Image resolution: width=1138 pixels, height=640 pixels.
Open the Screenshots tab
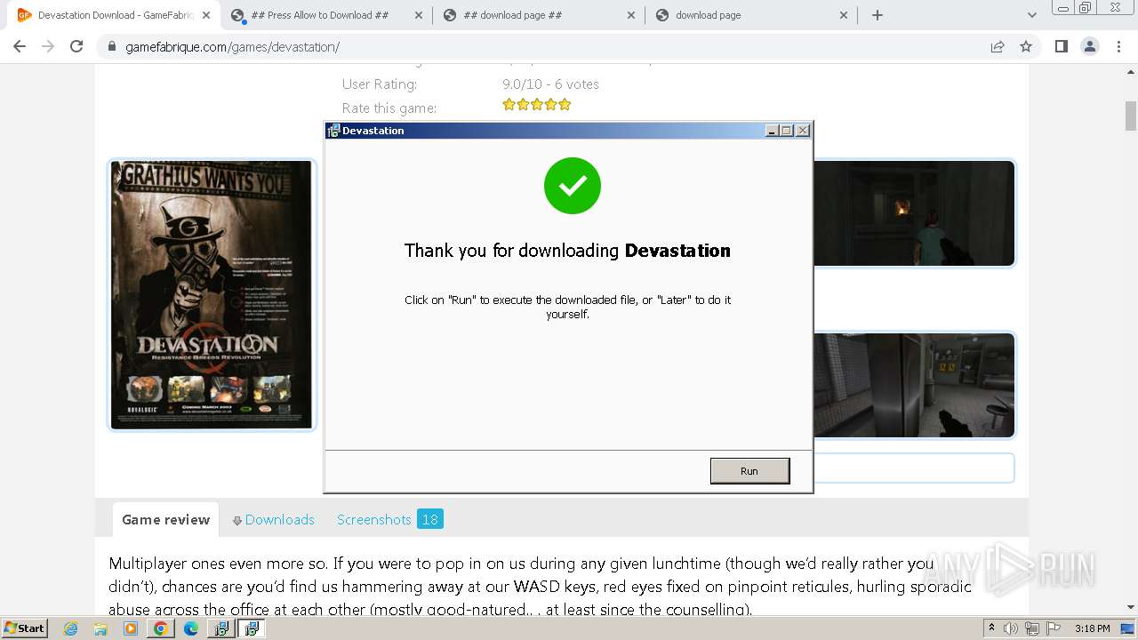coord(373,520)
